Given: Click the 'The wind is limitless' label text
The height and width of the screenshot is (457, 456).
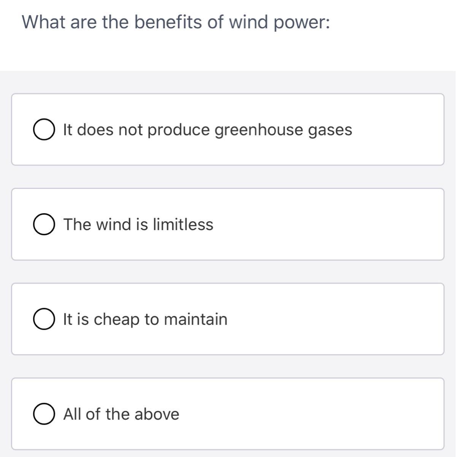Looking at the screenshot, I should pos(138,224).
